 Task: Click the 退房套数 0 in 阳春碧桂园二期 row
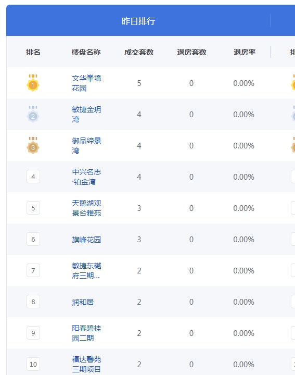point(191,333)
